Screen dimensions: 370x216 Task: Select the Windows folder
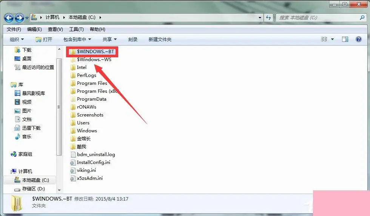[x=83, y=131]
